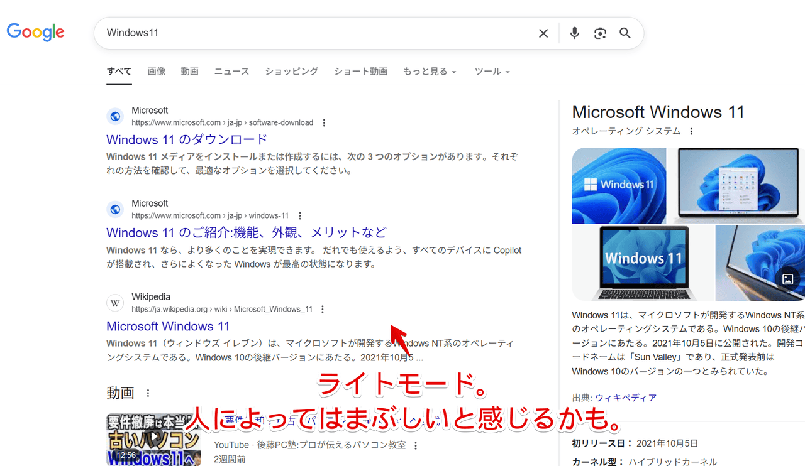Open Windows 11 のご紹介 result link
This screenshot has height=466, width=805.
(247, 232)
